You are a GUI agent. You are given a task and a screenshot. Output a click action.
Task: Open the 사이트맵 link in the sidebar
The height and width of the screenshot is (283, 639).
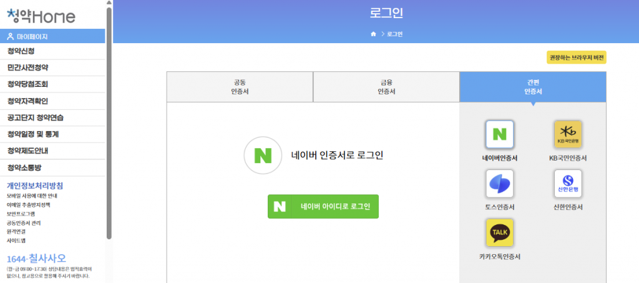[16, 241]
